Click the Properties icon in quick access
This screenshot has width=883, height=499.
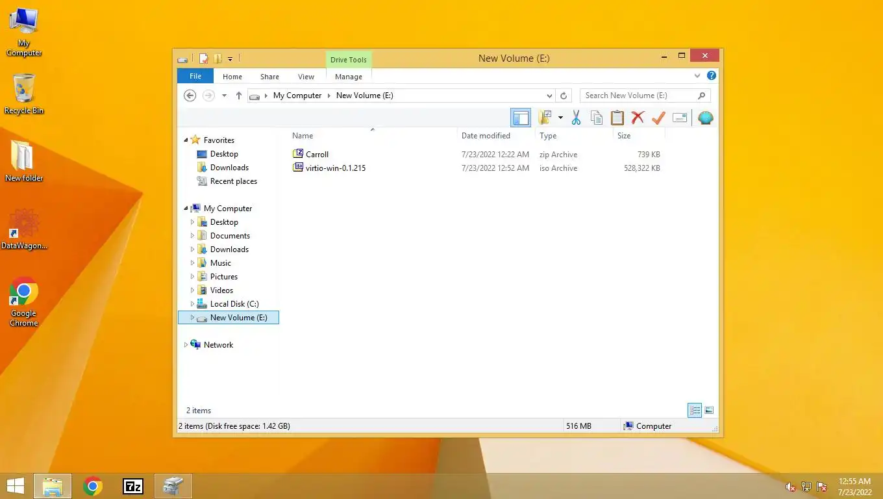pyautogui.click(x=203, y=58)
